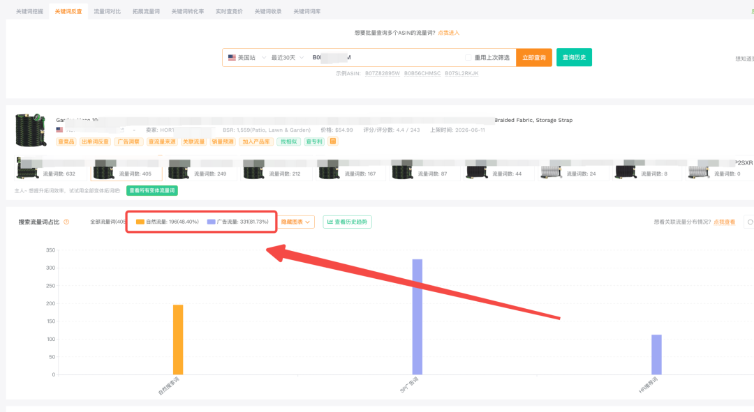Select hose variant thumbnail with 632 keywords
This screenshot has height=412, width=754.
(27, 169)
